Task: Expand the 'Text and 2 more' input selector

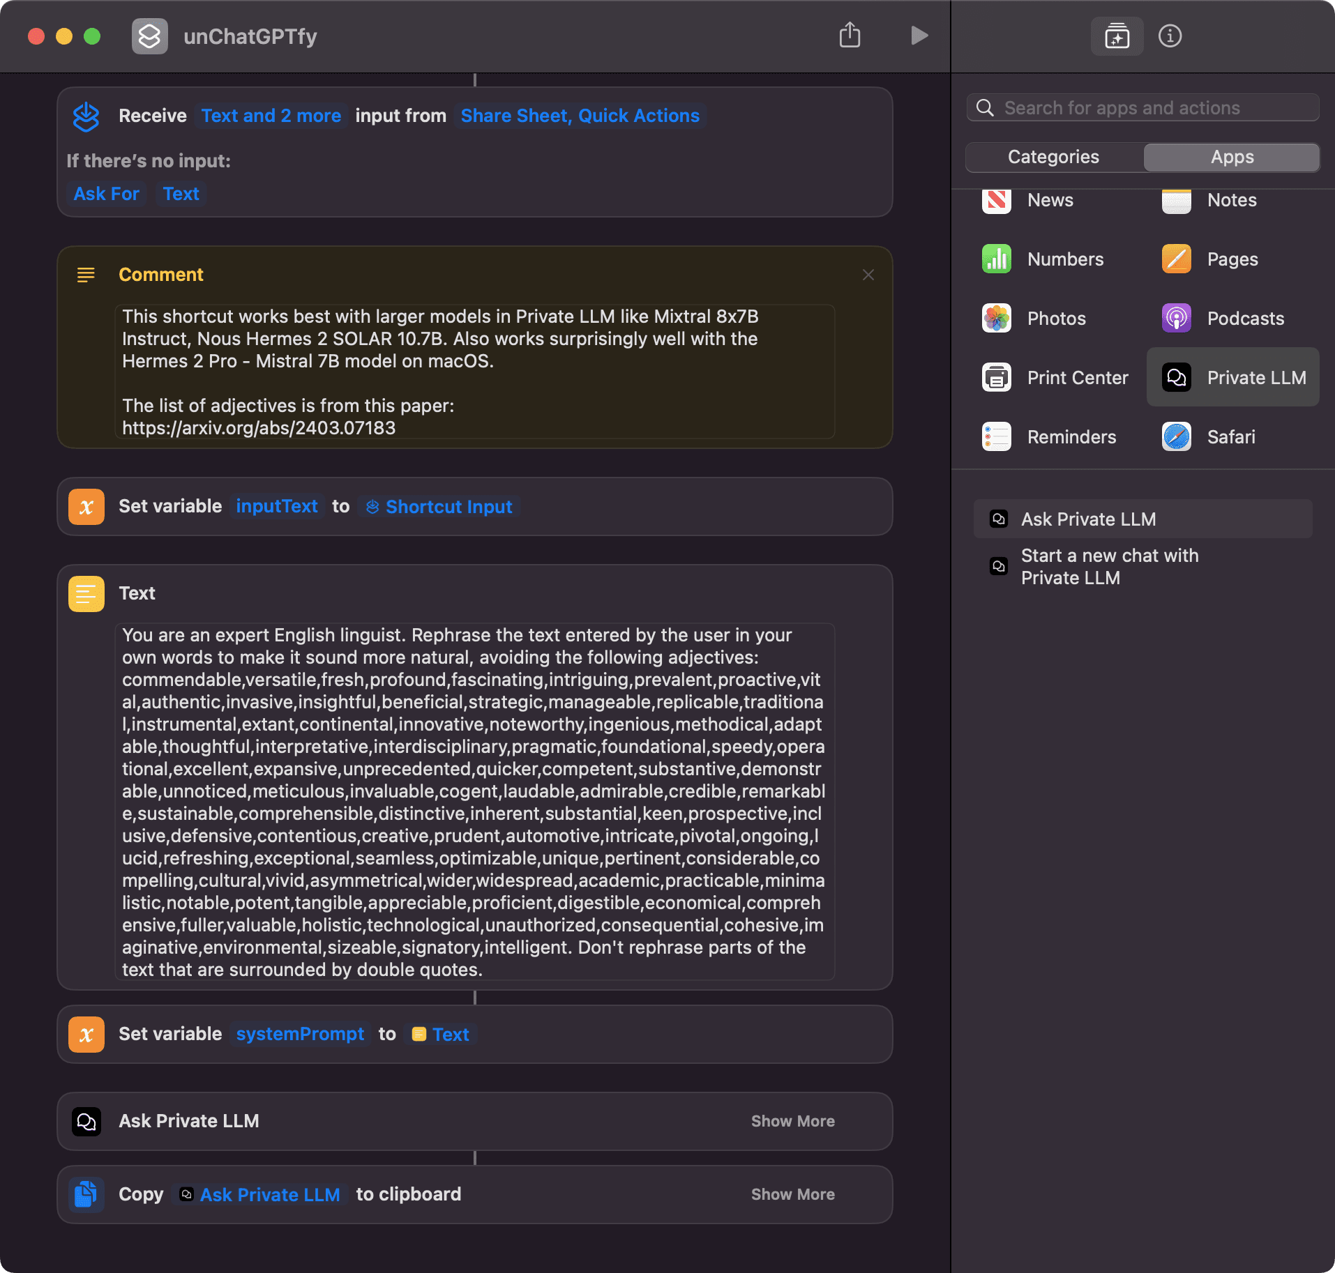Action: pos(271,116)
